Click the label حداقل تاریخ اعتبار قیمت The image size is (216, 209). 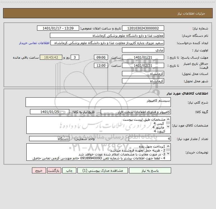pos(196,66)
